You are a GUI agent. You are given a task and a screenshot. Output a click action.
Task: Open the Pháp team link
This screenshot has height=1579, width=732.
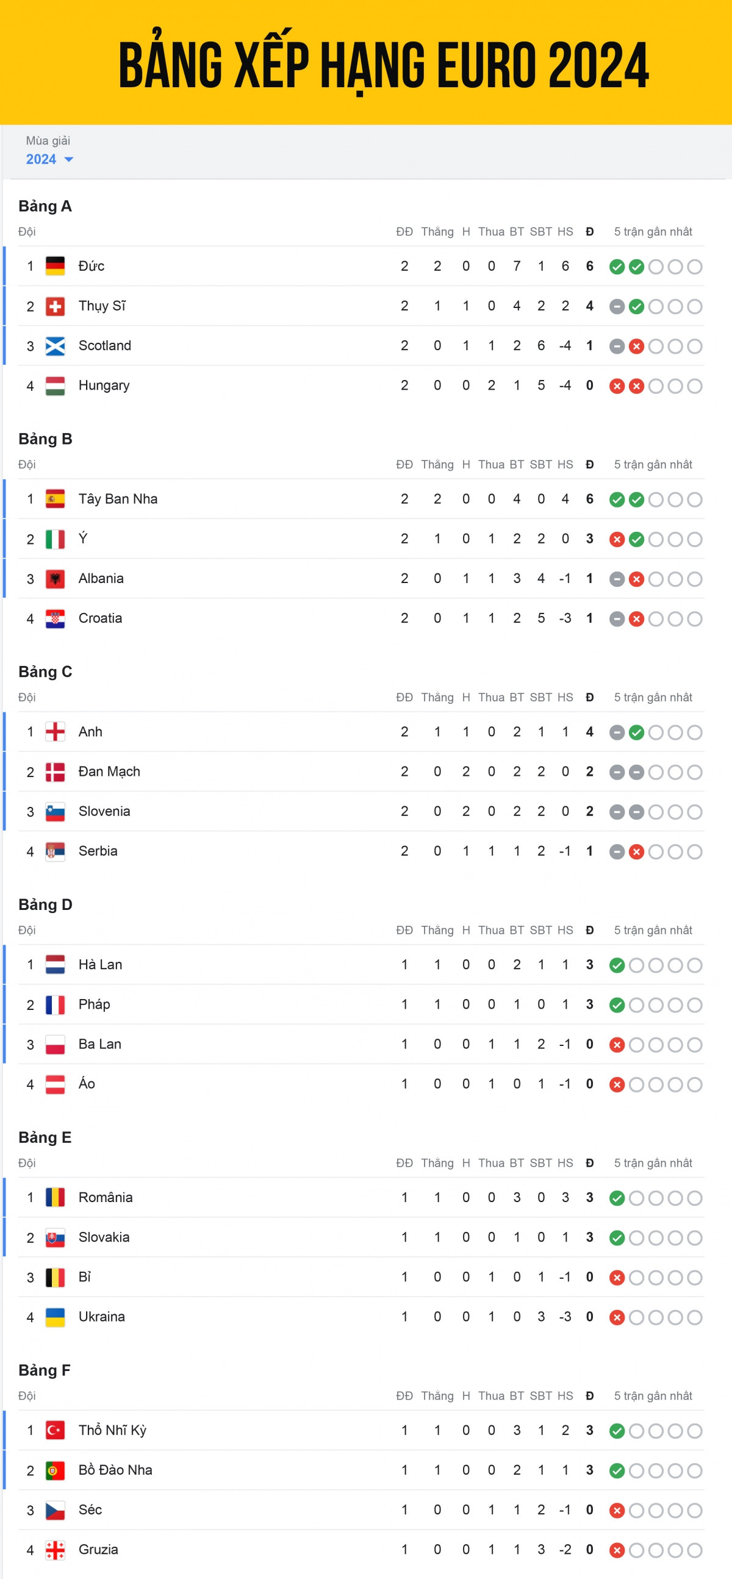click(95, 1004)
